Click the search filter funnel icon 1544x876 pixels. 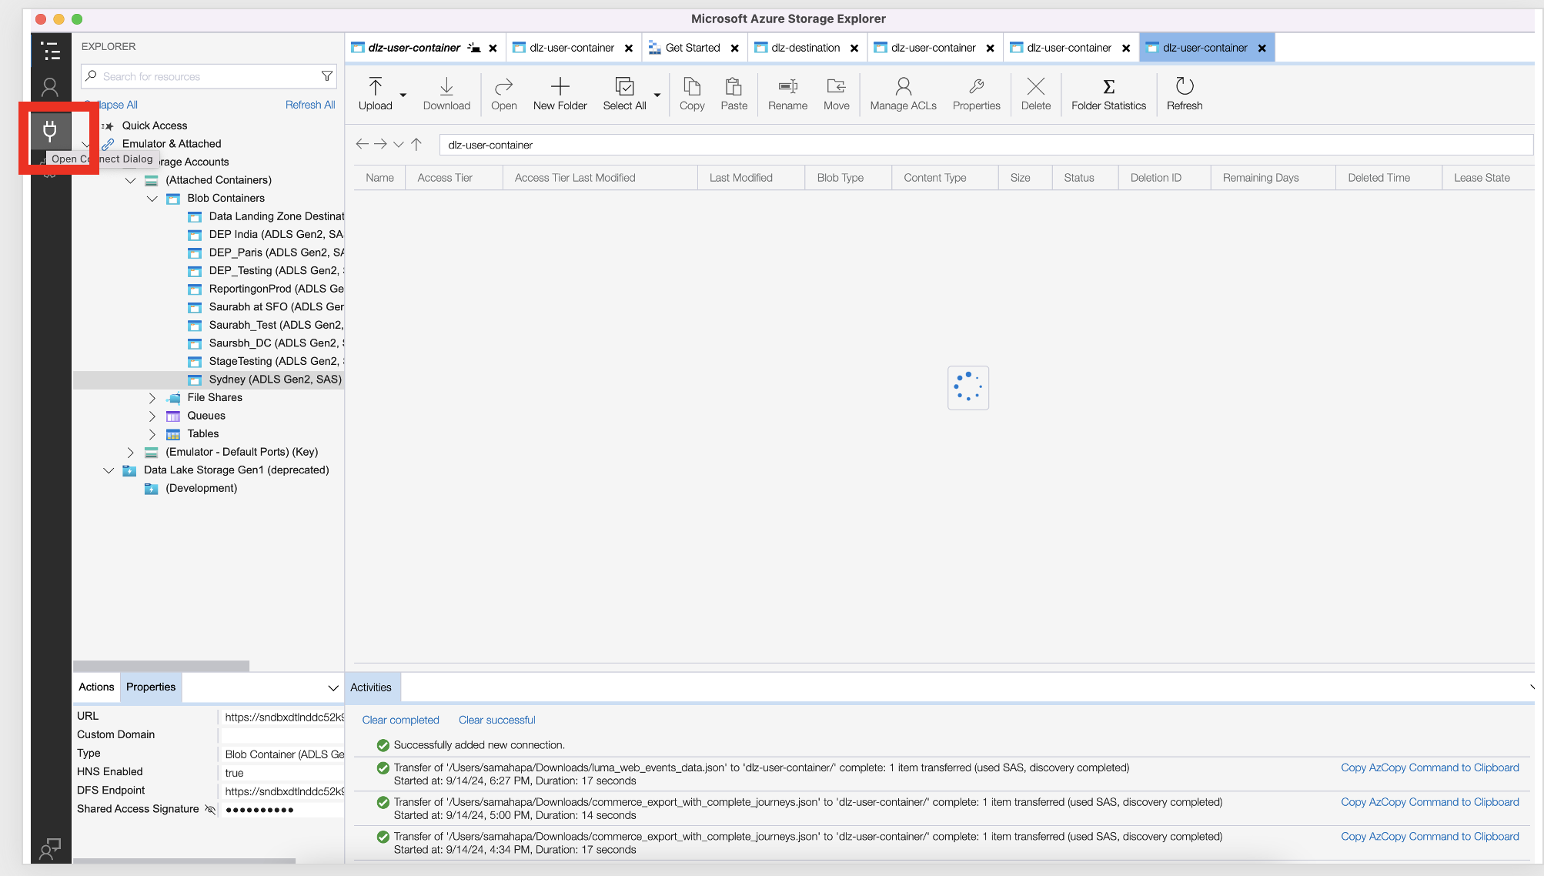point(327,76)
